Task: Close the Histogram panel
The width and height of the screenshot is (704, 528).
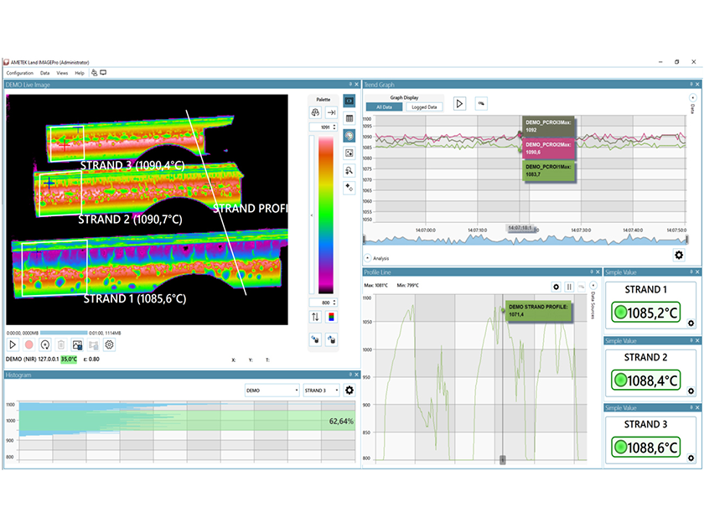Action: point(357,375)
